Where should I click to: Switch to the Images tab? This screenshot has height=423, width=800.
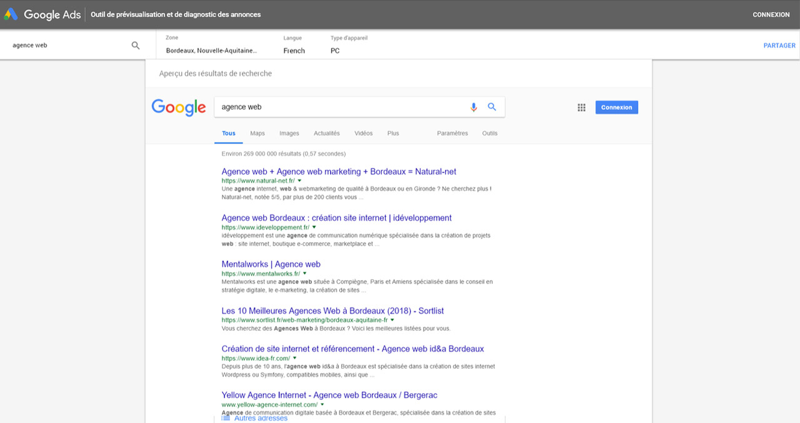[x=289, y=133]
